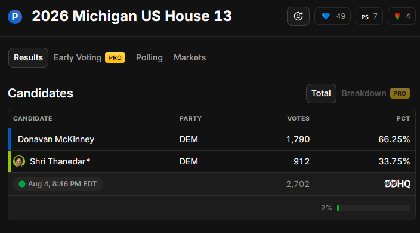
Task: Click the blue heart reaction icon
Action: [326, 16]
